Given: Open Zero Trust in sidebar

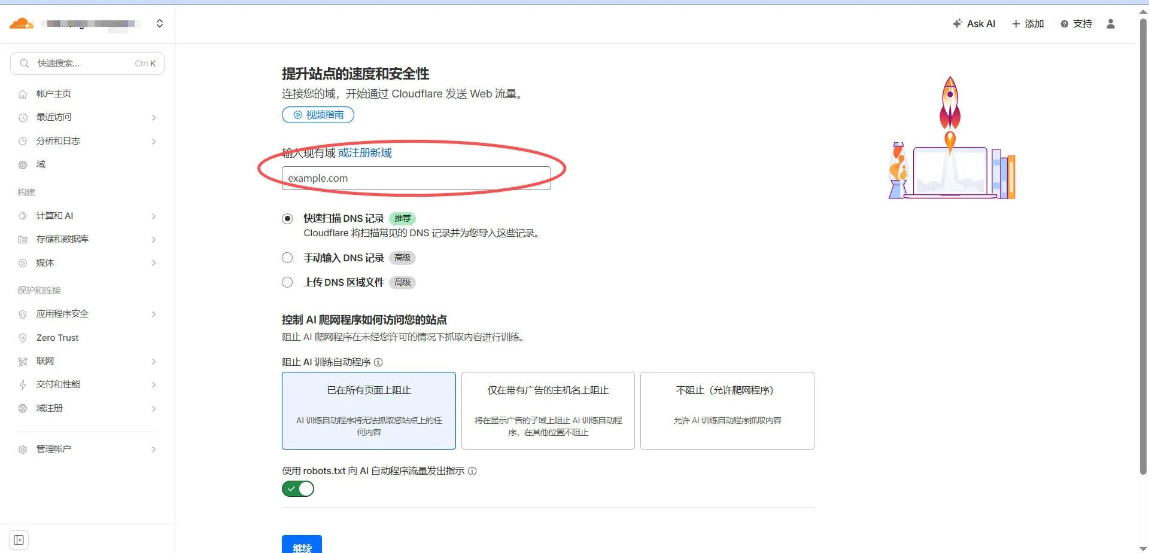Looking at the screenshot, I should click(57, 338).
